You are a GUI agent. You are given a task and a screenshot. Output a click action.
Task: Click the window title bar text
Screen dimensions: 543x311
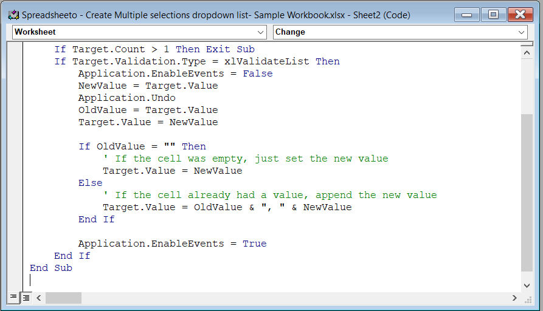216,15
